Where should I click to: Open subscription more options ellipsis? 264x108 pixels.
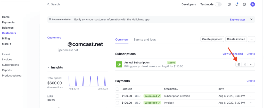pyautogui.click(x=251, y=64)
